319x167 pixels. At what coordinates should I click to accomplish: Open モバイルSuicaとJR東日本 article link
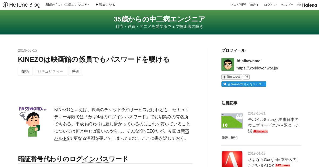click(x=274, y=125)
